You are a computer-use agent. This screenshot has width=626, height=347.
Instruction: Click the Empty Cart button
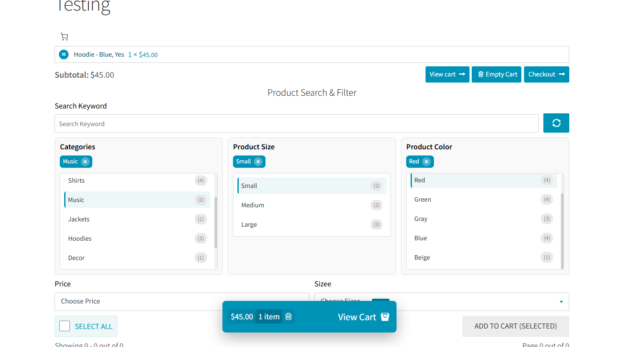pyautogui.click(x=496, y=74)
